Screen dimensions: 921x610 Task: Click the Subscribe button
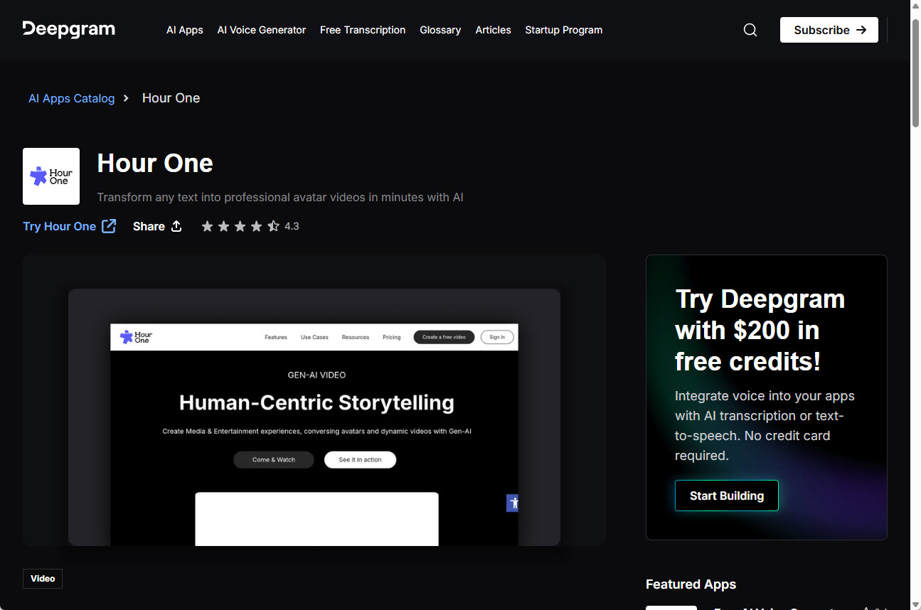click(x=829, y=30)
